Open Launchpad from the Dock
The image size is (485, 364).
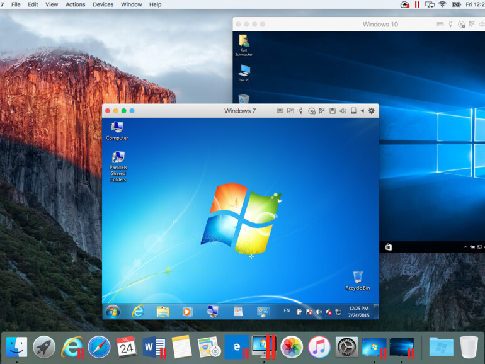44,346
